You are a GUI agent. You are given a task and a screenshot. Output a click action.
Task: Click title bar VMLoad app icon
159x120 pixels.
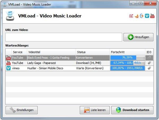(5, 4)
